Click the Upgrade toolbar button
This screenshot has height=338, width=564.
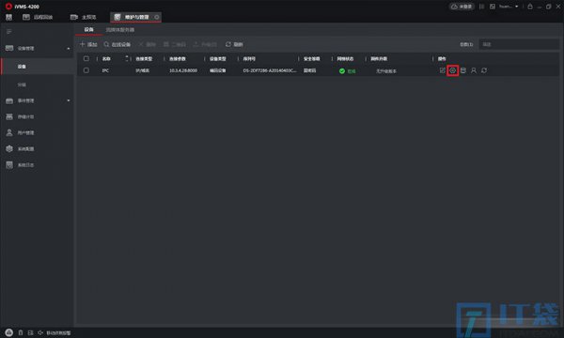205,44
